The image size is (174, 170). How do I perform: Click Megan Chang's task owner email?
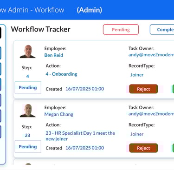tap(151, 114)
